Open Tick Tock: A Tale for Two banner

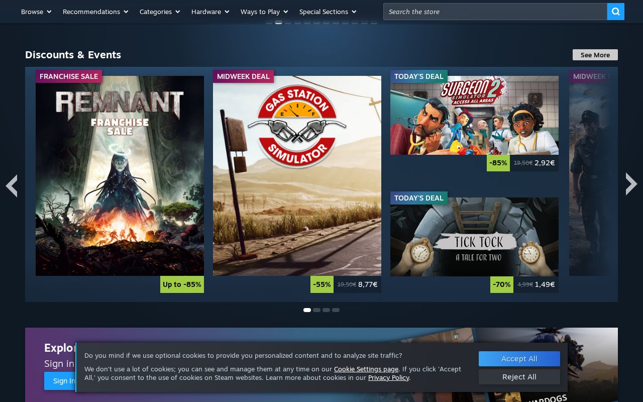click(x=474, y=237)
